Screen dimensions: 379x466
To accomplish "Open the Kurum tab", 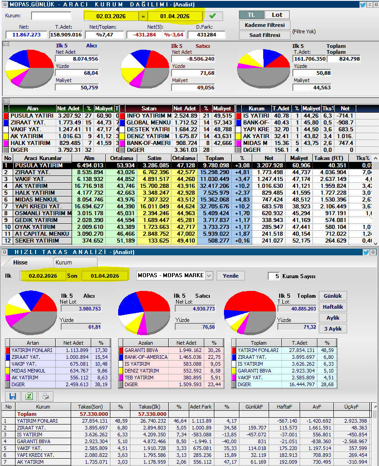I will [63, 263].
